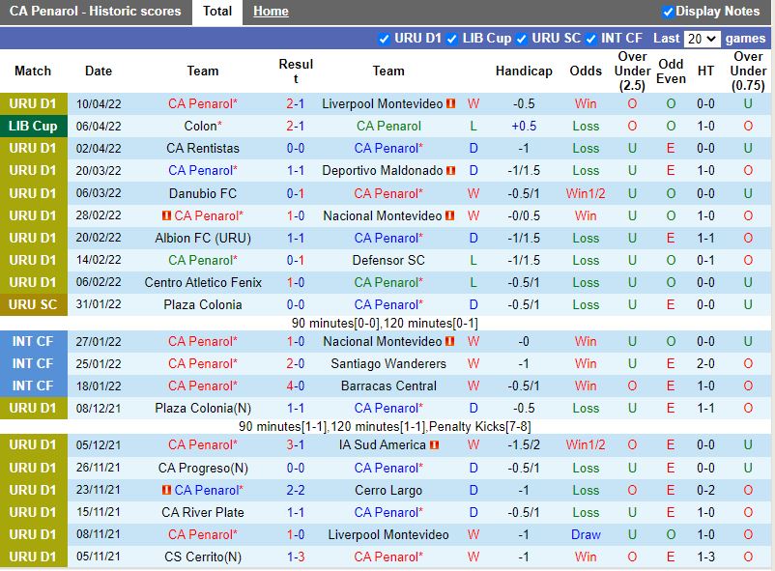Viewport: 775px width, 571px height.
Task: Open the Danubio FC team link
Action: pos(203,193)
